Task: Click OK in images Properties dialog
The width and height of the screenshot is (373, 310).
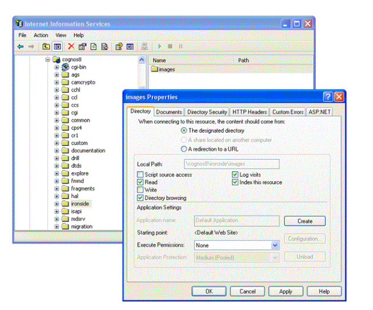Action: click(x=209, y=292)
